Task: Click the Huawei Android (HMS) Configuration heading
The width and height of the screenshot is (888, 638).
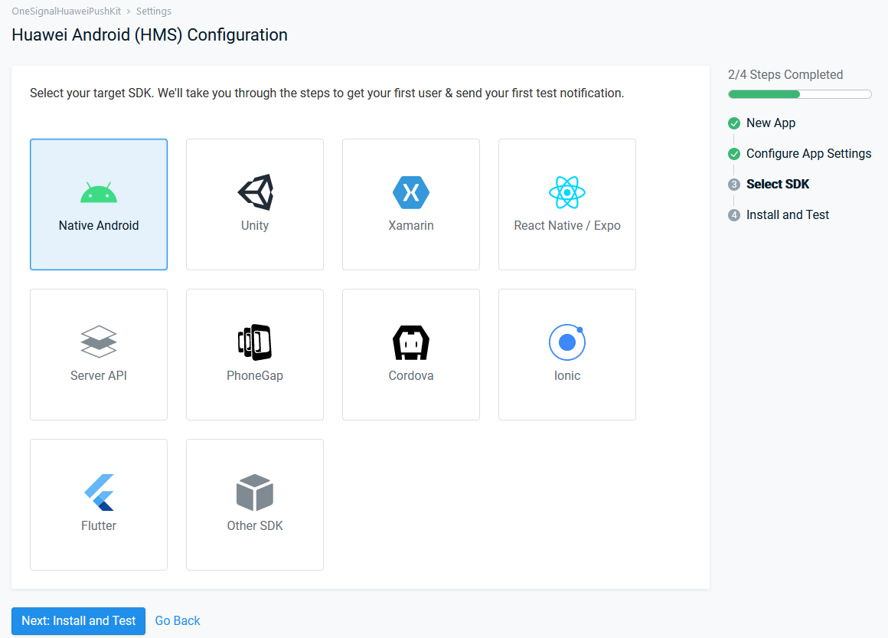Action: coord(149,35)
